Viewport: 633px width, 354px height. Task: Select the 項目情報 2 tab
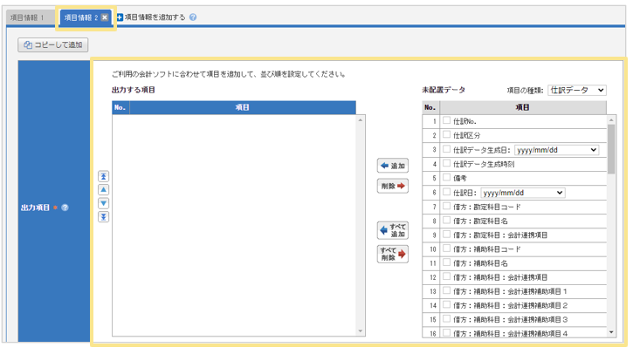pos(79,17)
